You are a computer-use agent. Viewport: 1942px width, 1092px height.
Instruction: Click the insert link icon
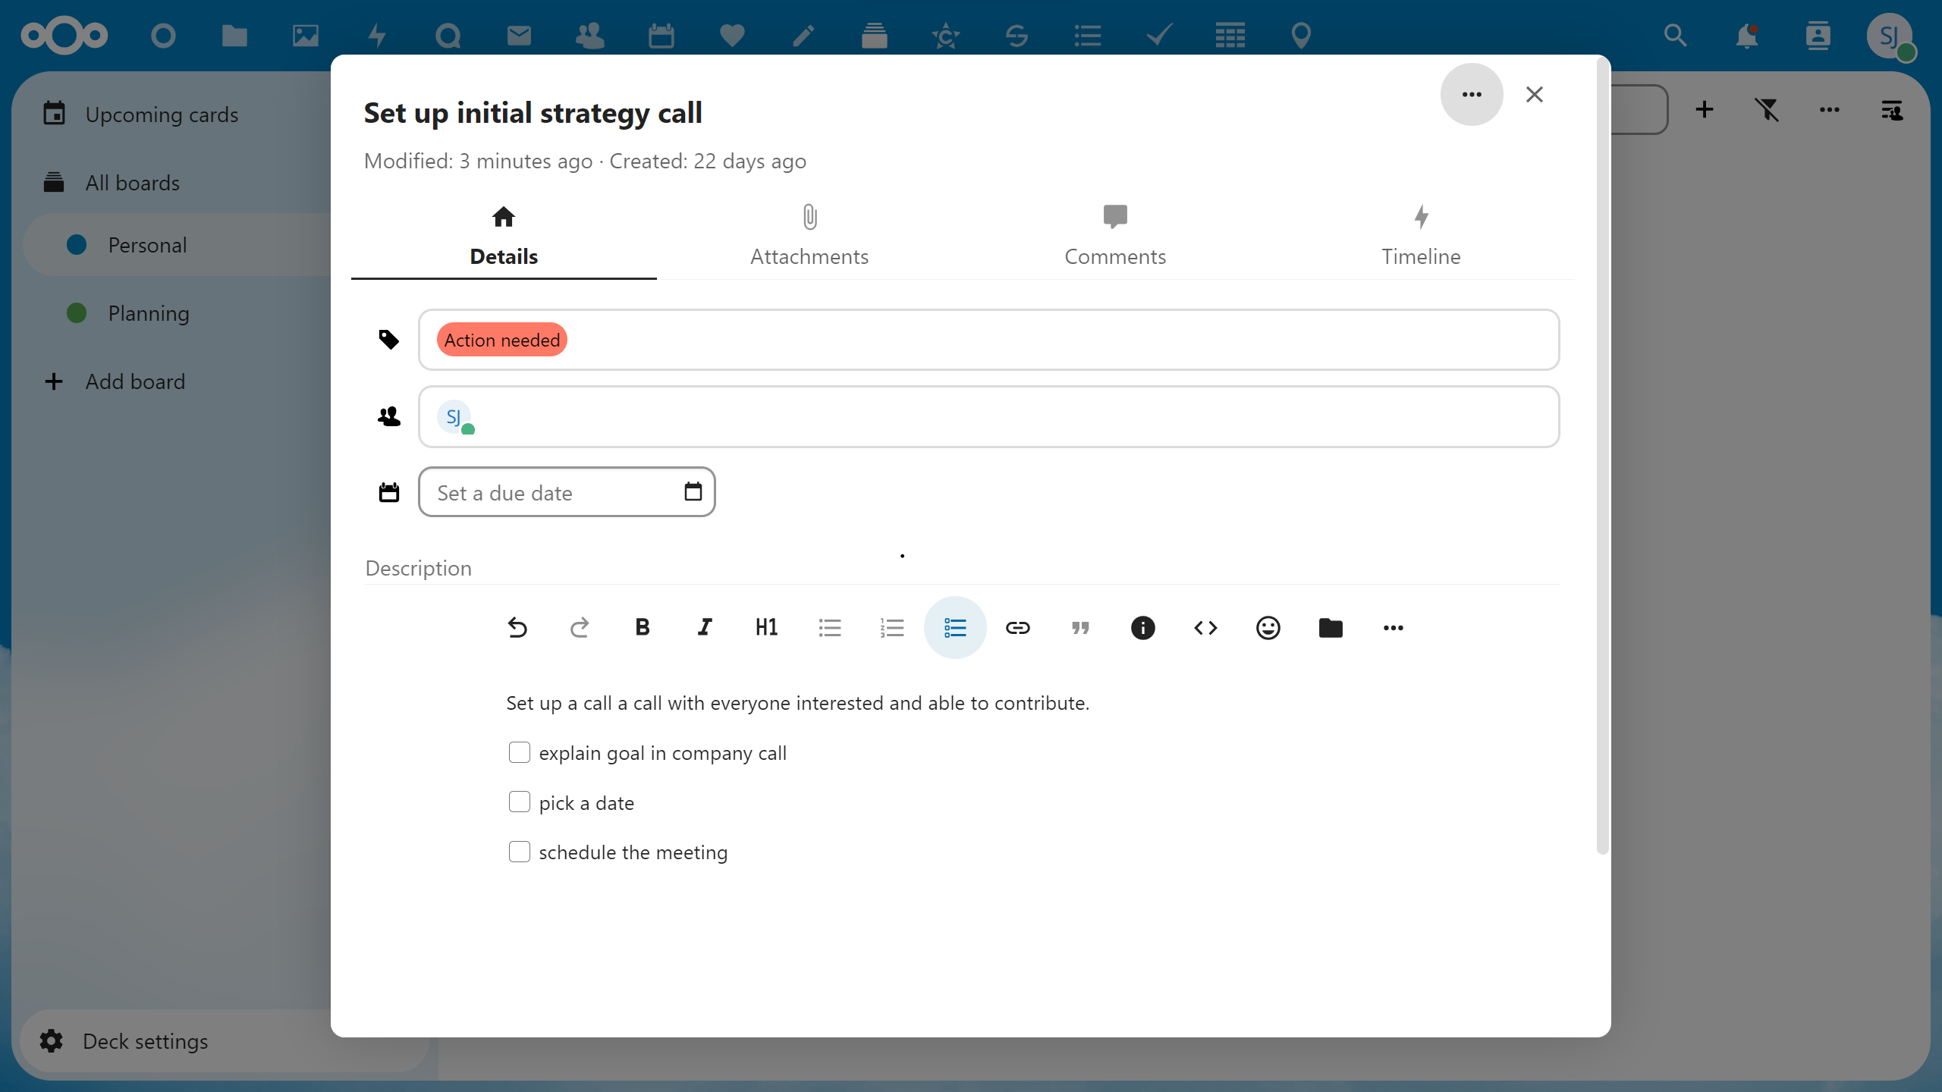(1018, 626)
